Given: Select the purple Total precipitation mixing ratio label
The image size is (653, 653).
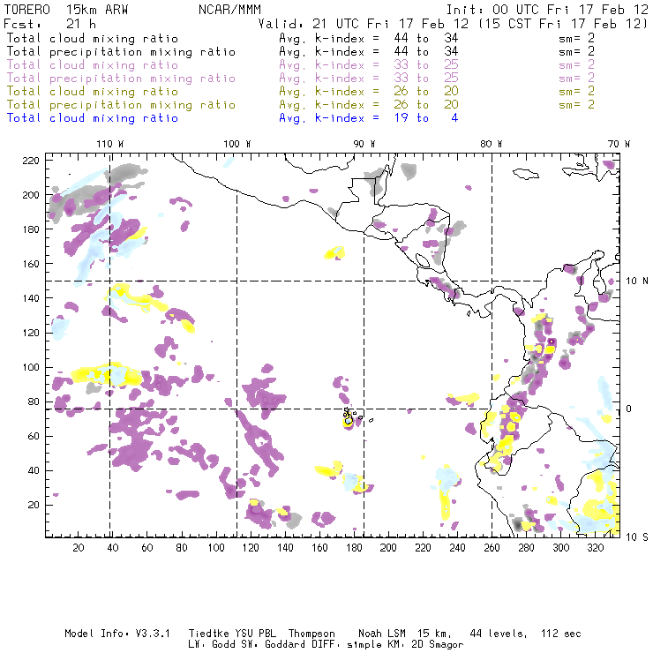Looking at the screenshot, I should point(121,79).
